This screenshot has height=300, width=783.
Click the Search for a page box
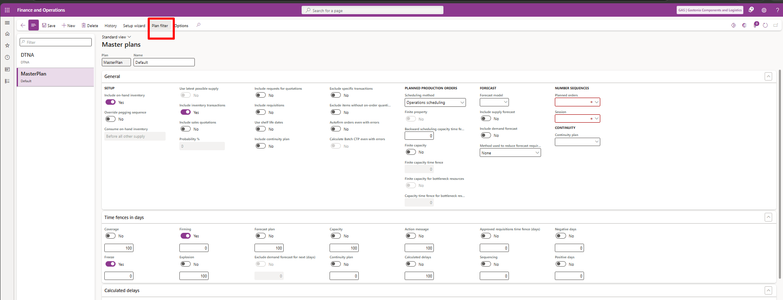pyautogui.click(x=372, y=10)
